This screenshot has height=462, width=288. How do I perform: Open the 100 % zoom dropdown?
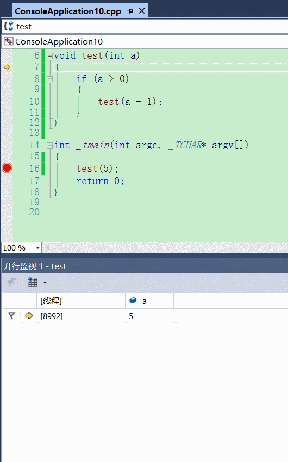click(37, 248)
